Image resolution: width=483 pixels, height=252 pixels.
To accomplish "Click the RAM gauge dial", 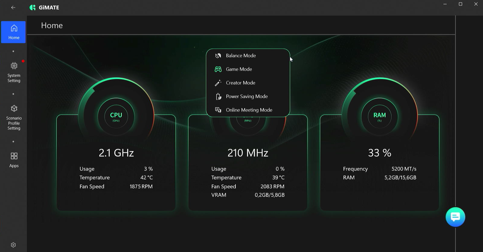I will (x=379, y=116).
